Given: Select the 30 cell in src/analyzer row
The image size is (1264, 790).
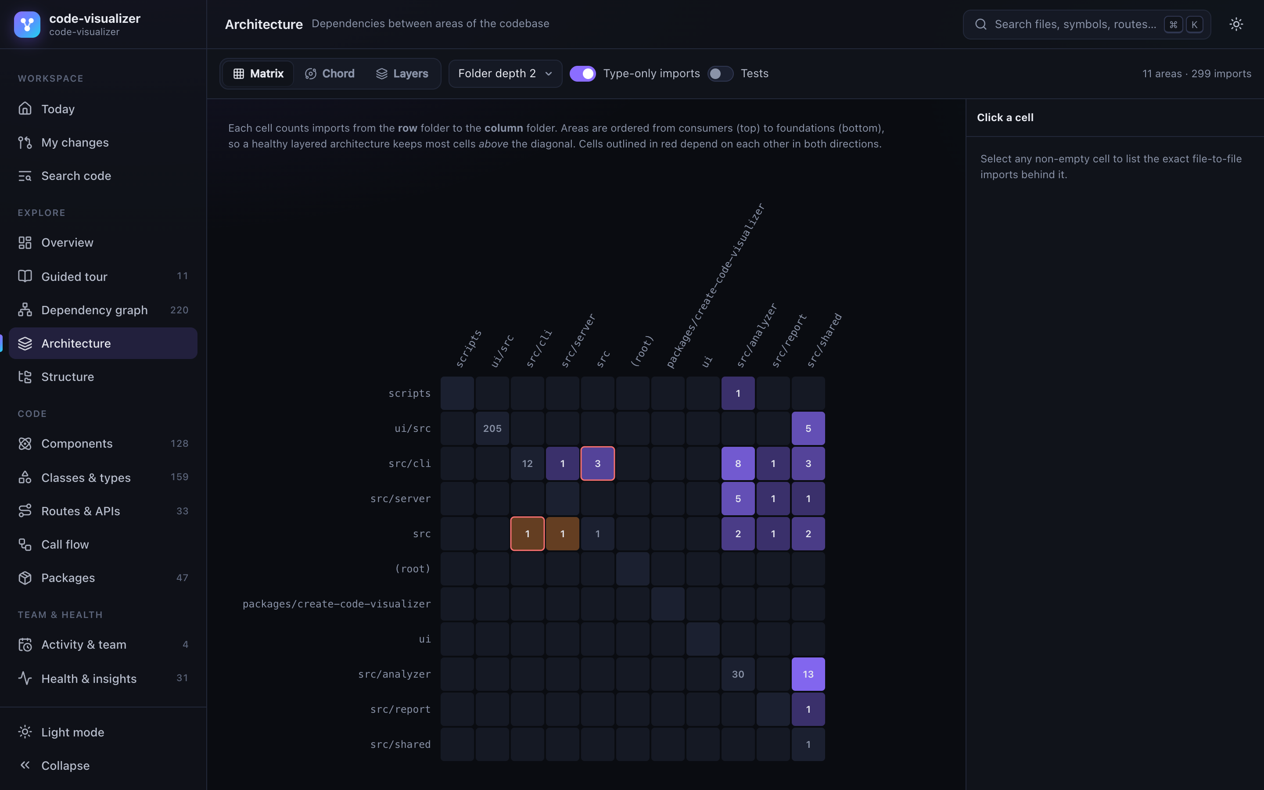Looking at the screenshot, I should [x=738, y=674].
